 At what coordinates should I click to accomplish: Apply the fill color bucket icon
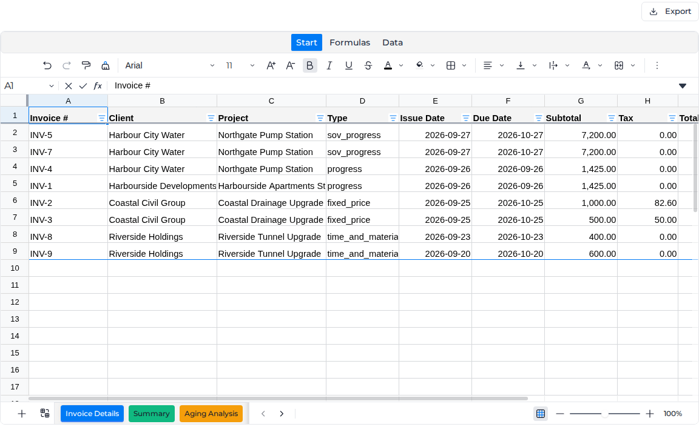[419, 65]
